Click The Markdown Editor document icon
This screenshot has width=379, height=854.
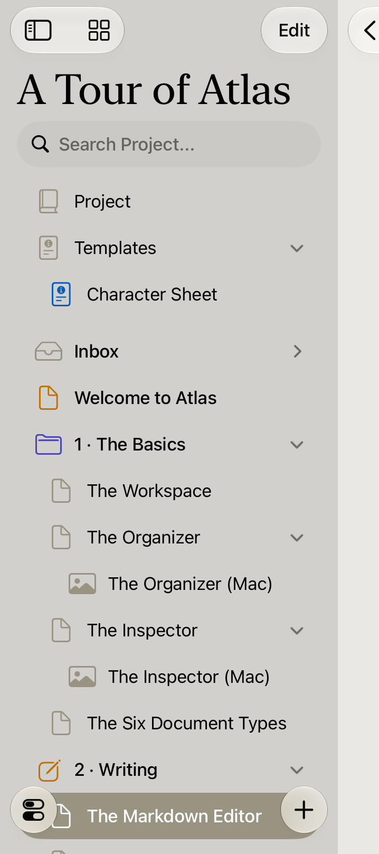click(x=62, y=816)
